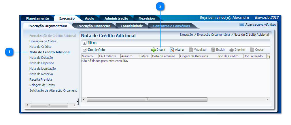Click the Copiar document icon
The width and height of the screenshot is (291, 125).
coord(252,50)
